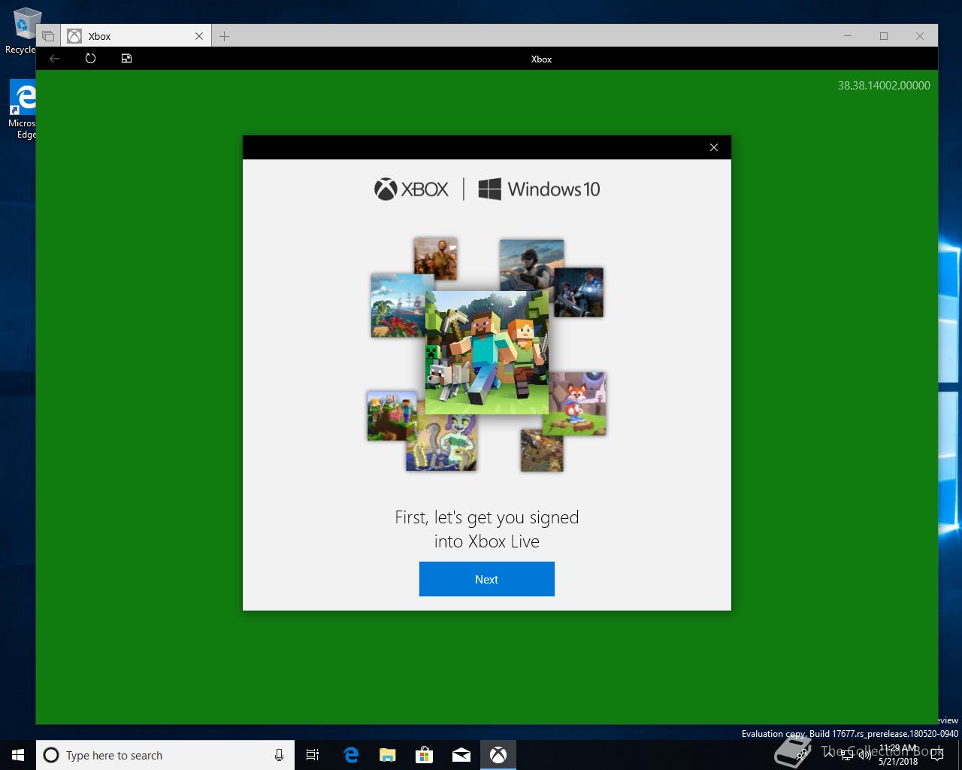Viewport: 962px width, 770px height.
Task: Open File Explorer from taskbar
Action: coord(388,755)
